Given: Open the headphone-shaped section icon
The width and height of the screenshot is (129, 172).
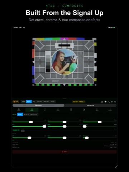Looking at the screenshot, I should tap(71, 110).
